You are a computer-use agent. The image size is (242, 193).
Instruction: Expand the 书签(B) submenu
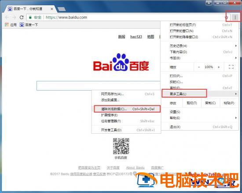(x=199, y=58)
